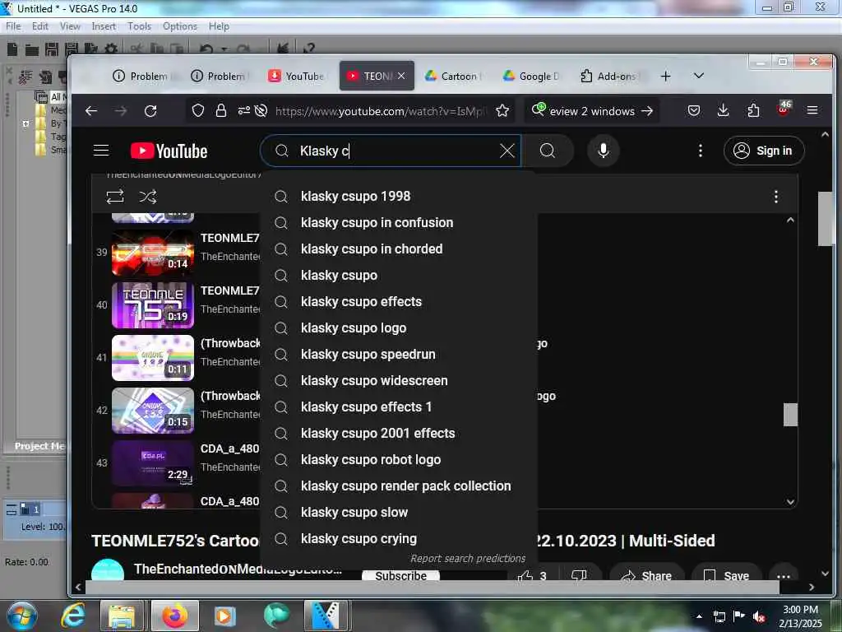Open VEGAS Tools menu
This screenshot has width=842, height=632.
[139, 26]
